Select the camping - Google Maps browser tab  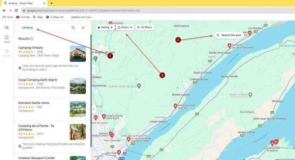(x=23, y=3)
